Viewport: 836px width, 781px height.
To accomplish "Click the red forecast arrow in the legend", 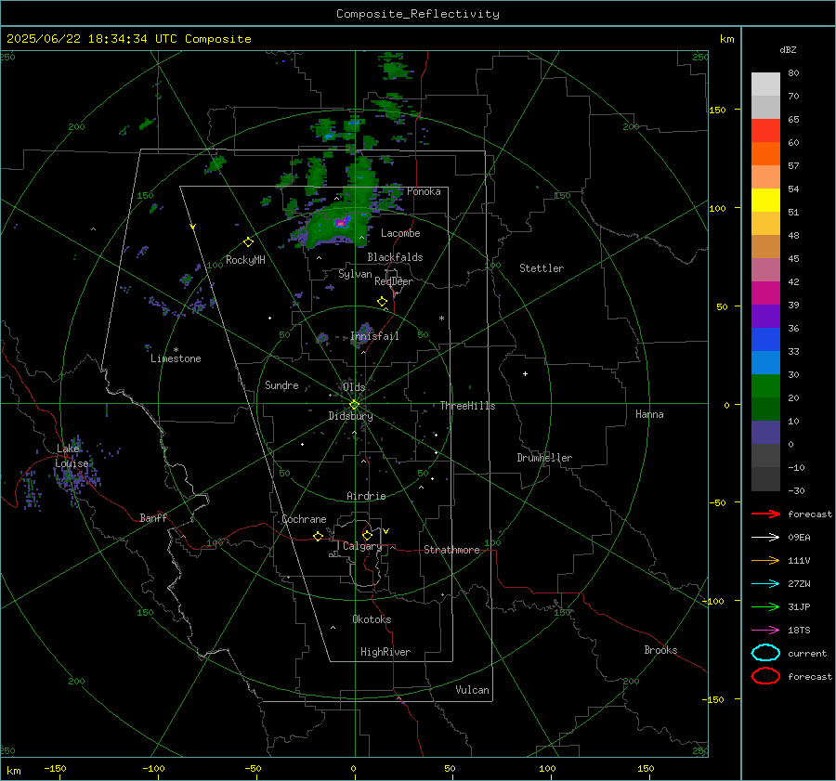I will (x=765, y=514).
